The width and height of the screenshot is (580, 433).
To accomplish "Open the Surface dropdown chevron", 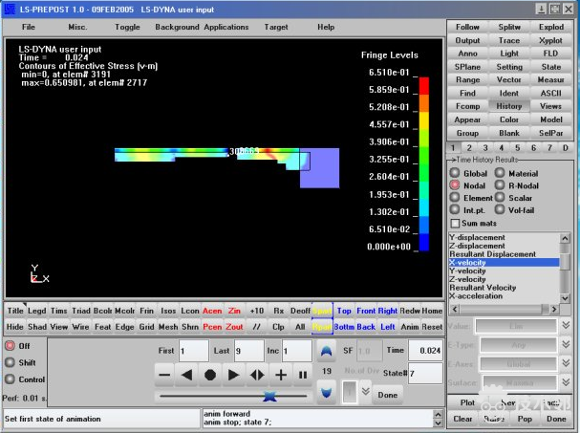I will (565, 383).
